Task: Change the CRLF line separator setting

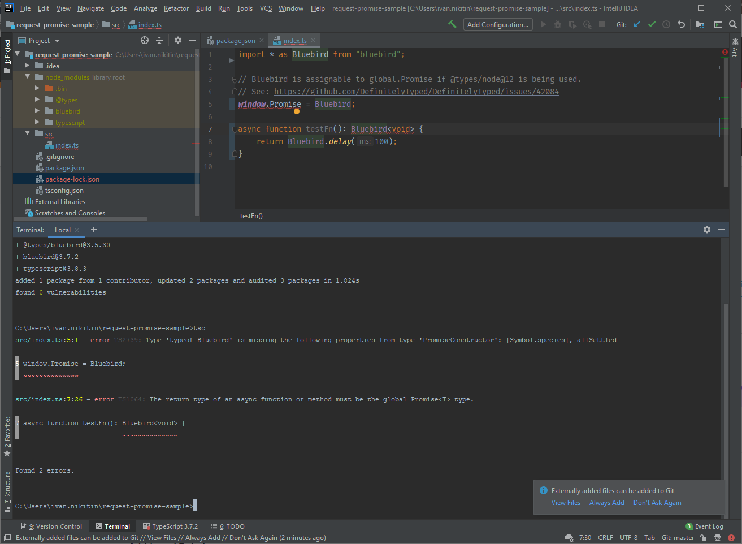Action: (605, 538)
